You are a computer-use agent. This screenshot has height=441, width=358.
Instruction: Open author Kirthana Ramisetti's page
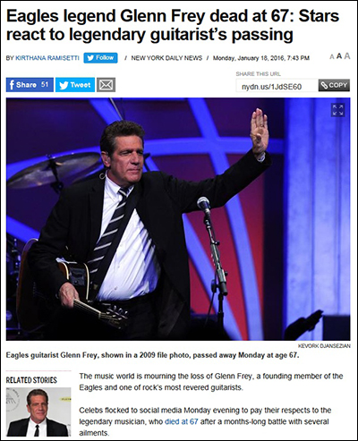coord(47,58)
